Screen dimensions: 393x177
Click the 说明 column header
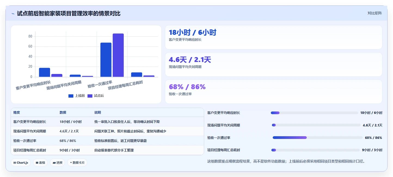98,113
